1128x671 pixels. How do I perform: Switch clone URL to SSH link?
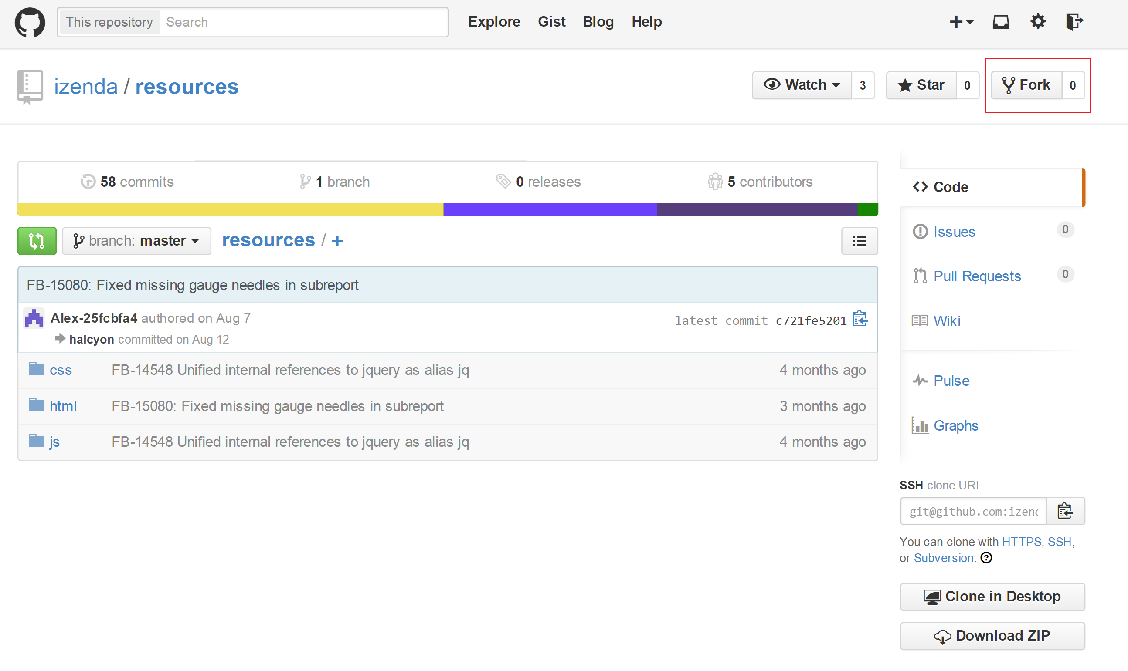click(1060, 542)
